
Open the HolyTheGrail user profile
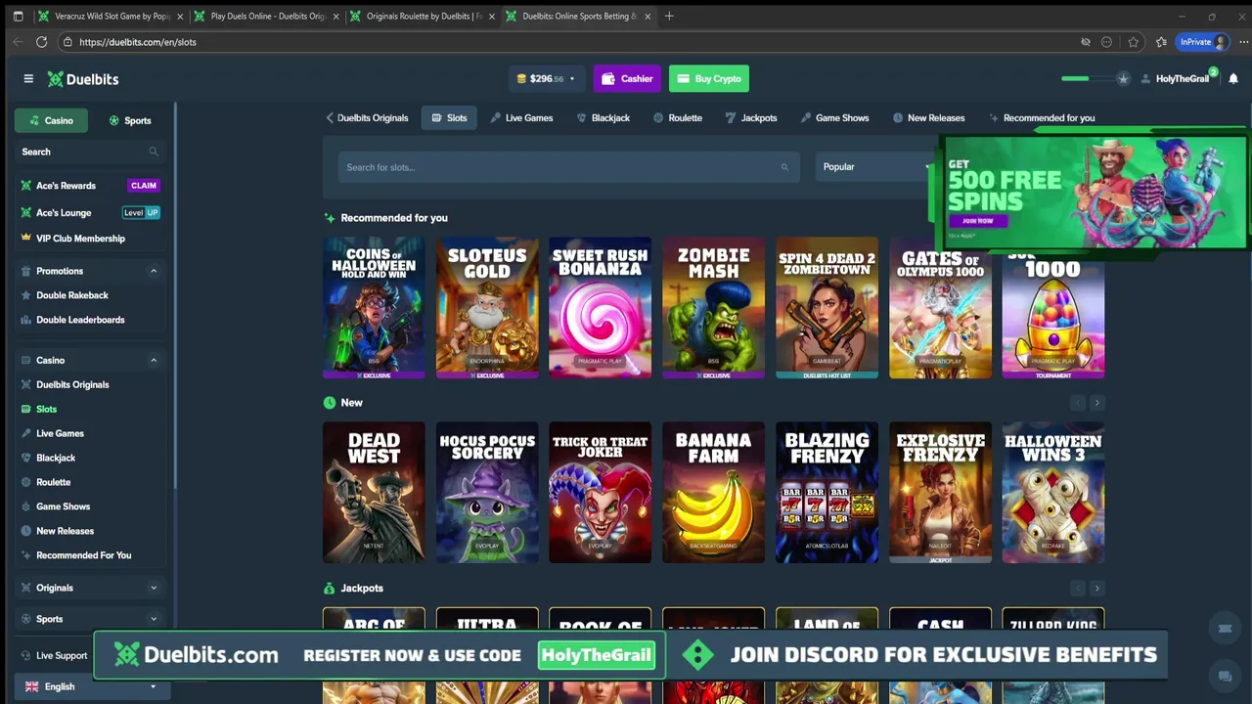click(1176, 79)
